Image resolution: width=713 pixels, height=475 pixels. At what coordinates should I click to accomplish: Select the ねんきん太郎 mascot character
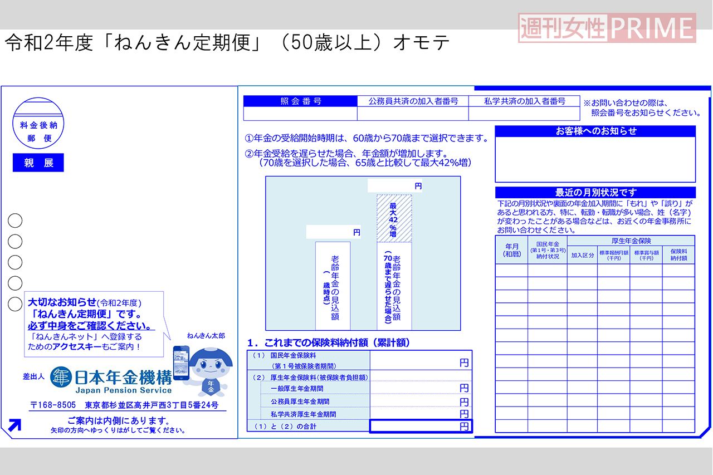coord(211,365)
